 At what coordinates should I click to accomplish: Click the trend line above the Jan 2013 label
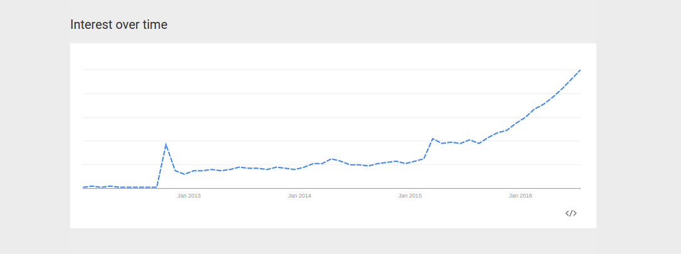pyautogui.click(x=189, y=172)
